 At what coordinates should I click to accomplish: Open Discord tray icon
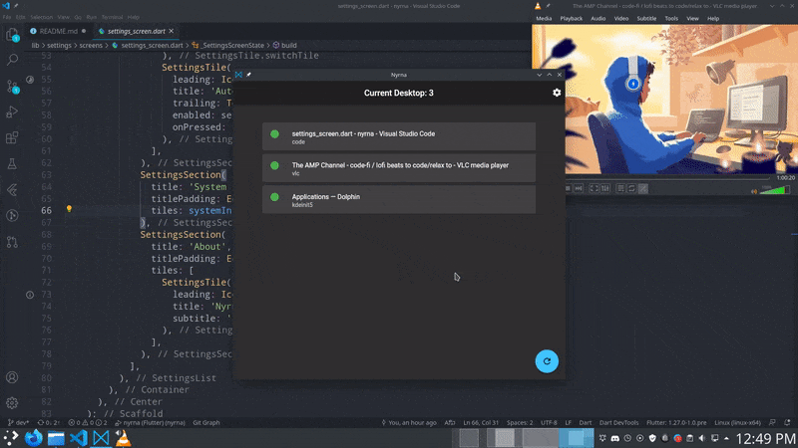point(614,438)
